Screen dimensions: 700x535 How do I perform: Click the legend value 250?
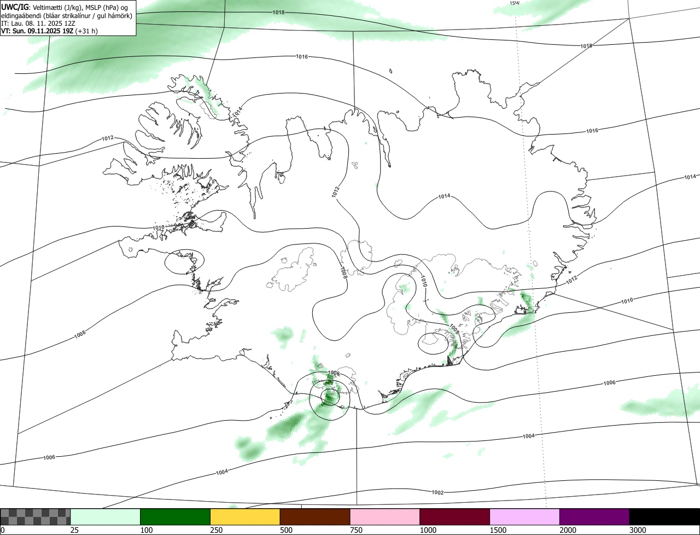click(217, 530)
